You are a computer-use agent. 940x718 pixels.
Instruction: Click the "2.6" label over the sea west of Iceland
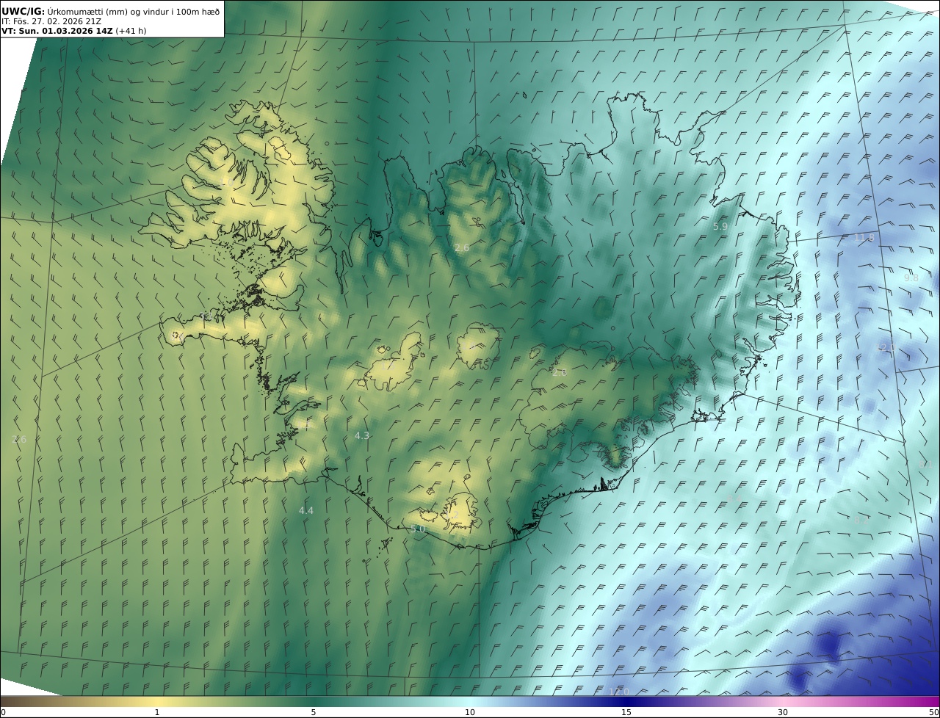[19, 439]
